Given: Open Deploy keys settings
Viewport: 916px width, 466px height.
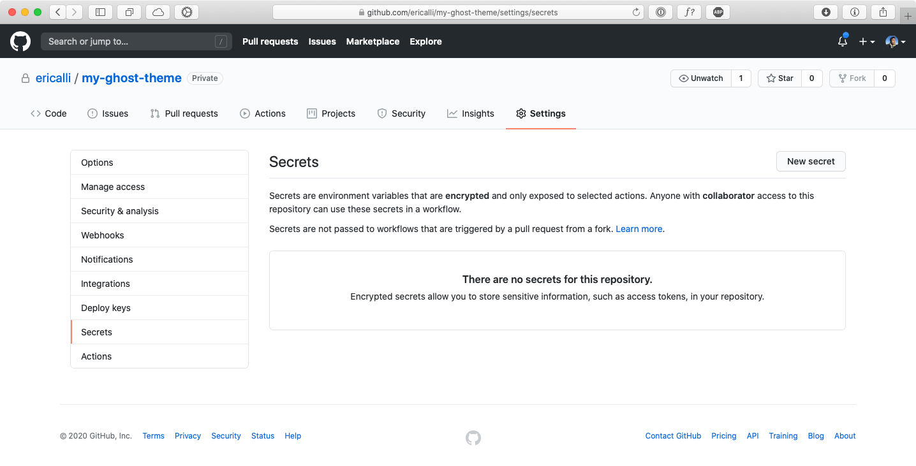Looking at the screenshot, I should click(159, 308).
